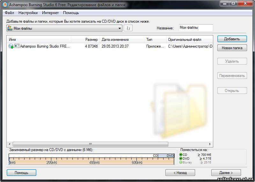
Task: Click the Удалить button
Action: (232, 61)
